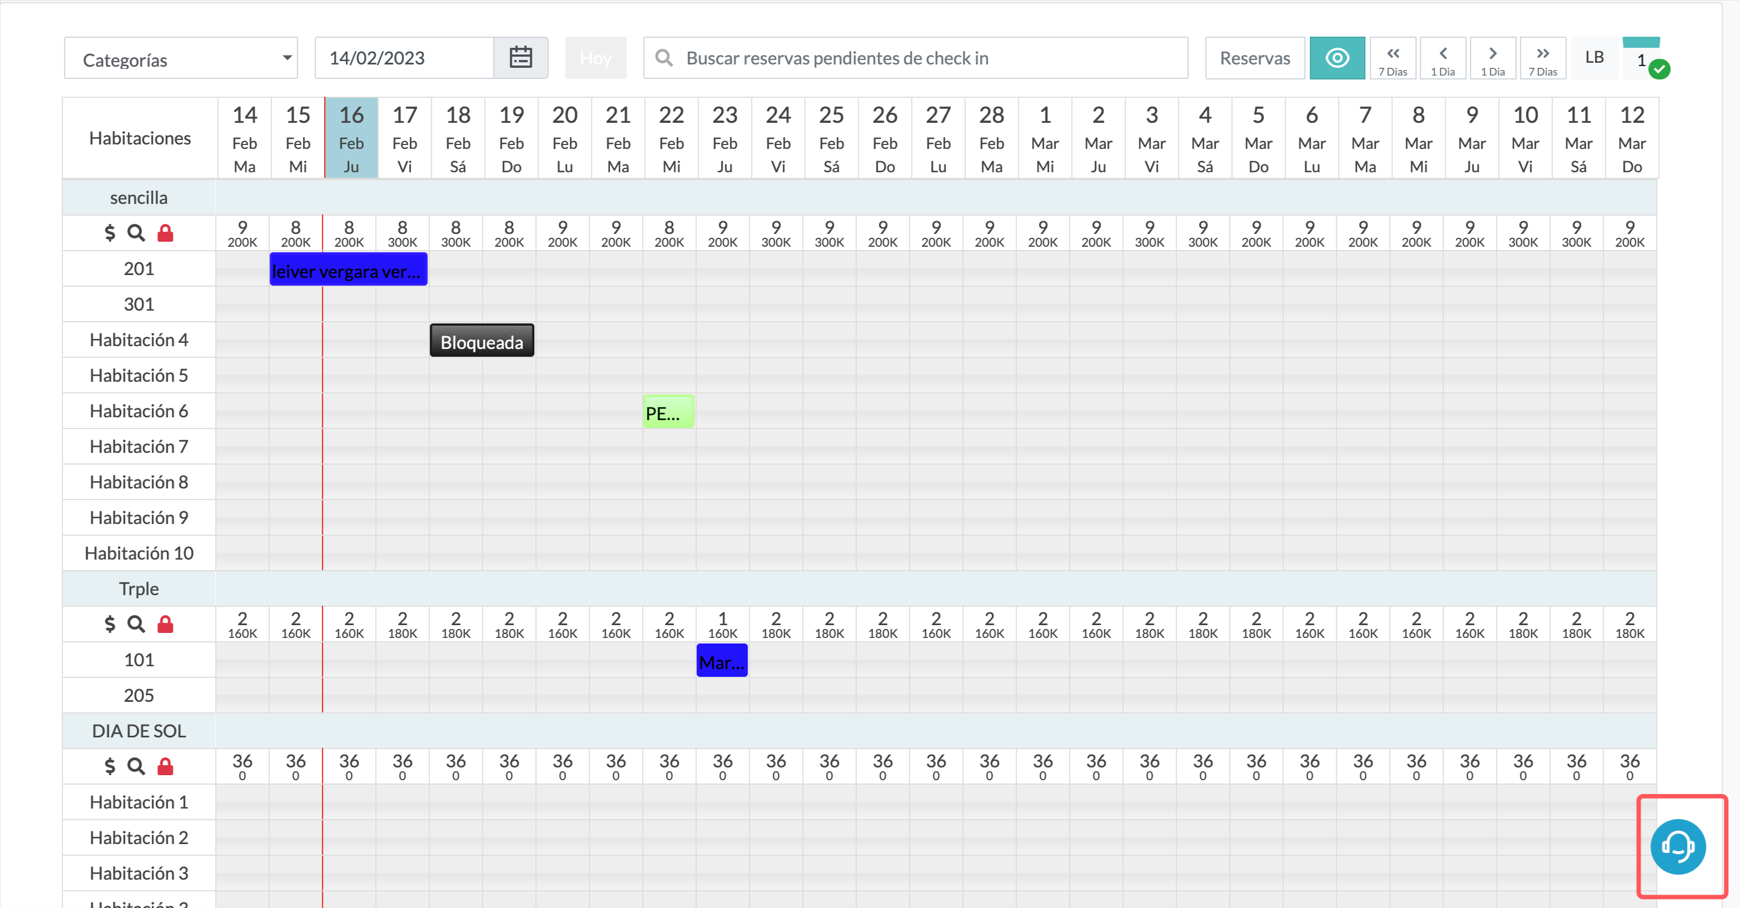Open the Categorías dropdown
This screenshot has width=1740, height=908.
[180, 59]
